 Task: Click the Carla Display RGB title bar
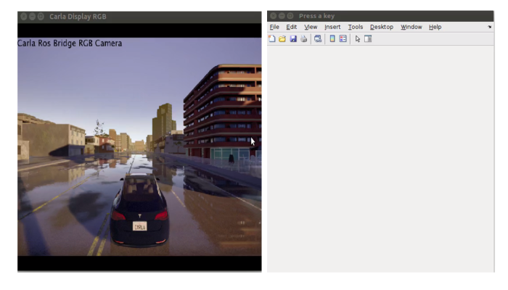pyautogui.click(x=139, y=17)
